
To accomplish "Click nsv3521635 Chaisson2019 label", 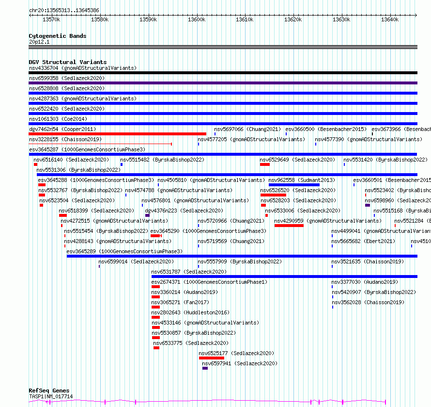I will (368, 261).
